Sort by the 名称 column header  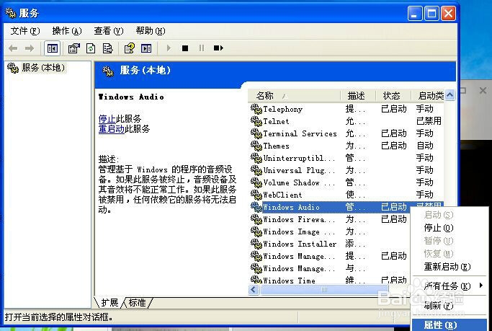click(295, 95)
